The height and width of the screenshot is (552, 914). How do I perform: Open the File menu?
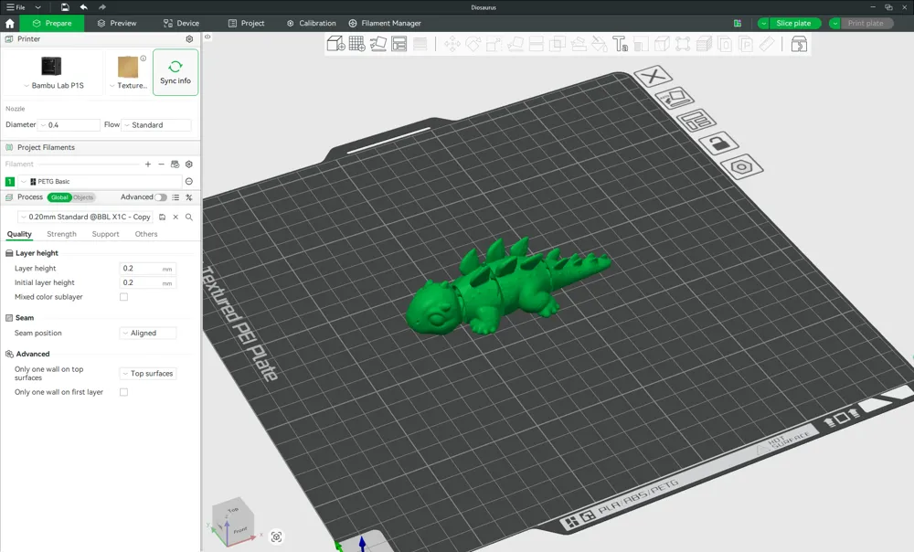(16, 7)
